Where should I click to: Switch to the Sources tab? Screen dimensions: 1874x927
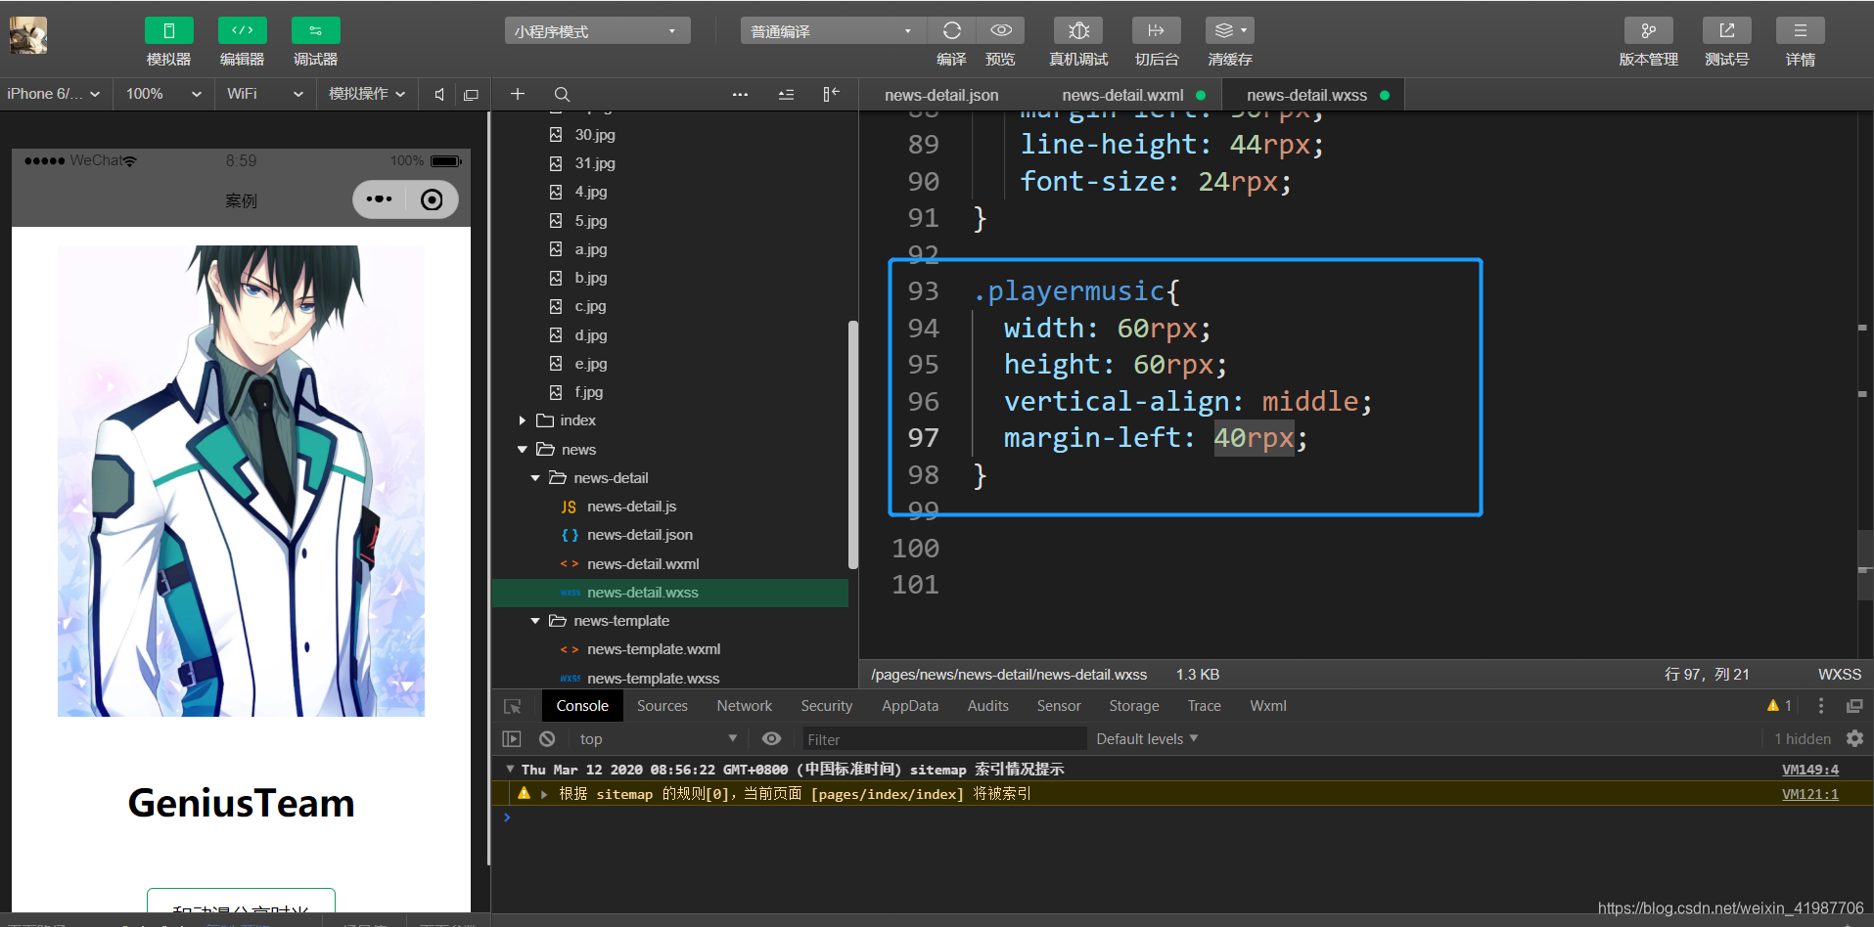pos(663,706)
